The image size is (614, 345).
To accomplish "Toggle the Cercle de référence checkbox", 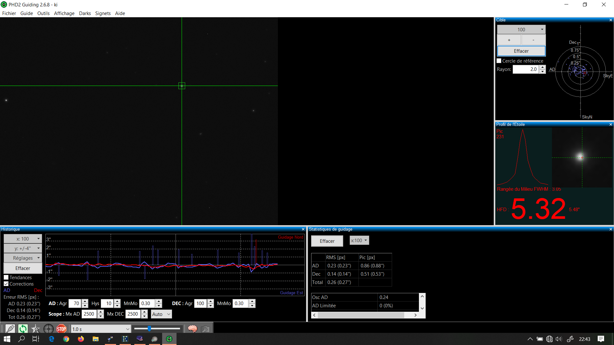I will (x=499, y=61).
